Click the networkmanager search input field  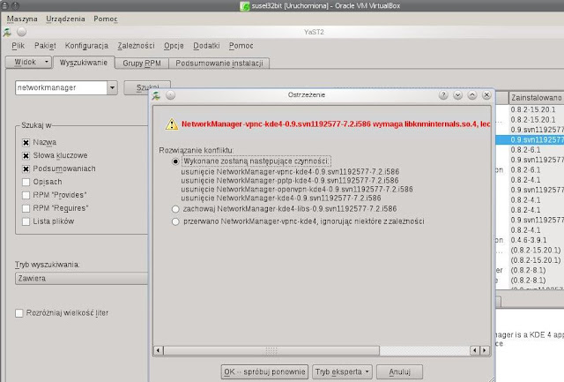tap(61, 87)
